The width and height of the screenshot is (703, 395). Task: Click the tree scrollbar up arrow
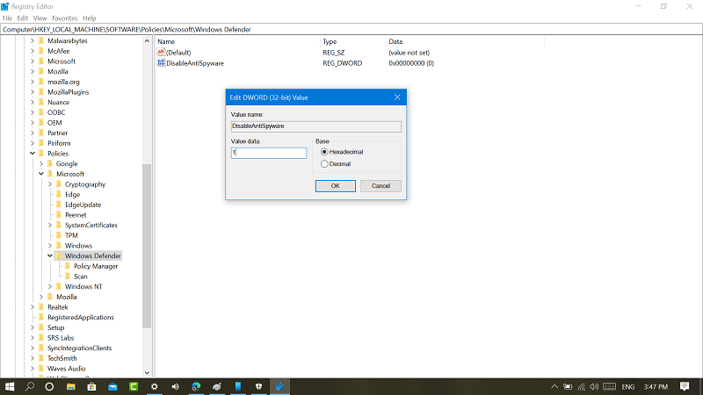click(147, 40)
